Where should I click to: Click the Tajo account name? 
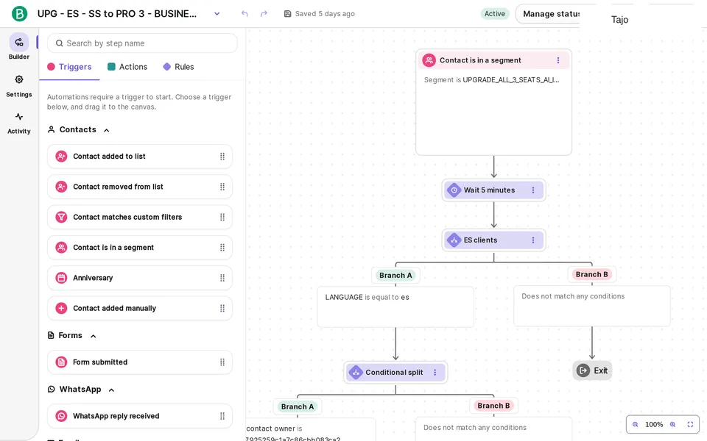point(619,20)
